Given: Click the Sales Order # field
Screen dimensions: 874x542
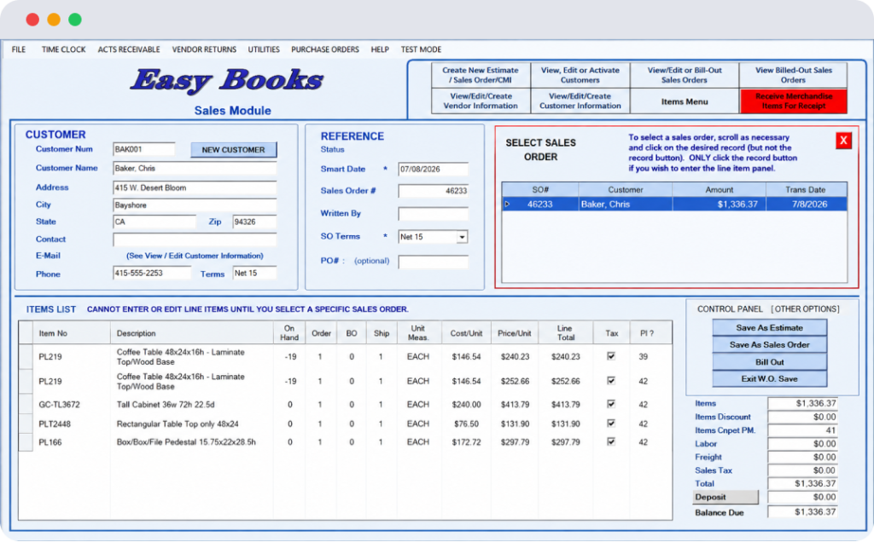Looking at the screenshot, I should (x=433, y=191).
